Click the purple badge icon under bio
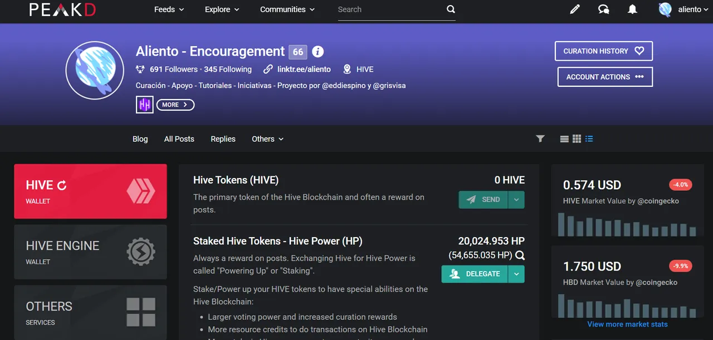The height and width of the screenshot is (340, 713). pos(145,105)
